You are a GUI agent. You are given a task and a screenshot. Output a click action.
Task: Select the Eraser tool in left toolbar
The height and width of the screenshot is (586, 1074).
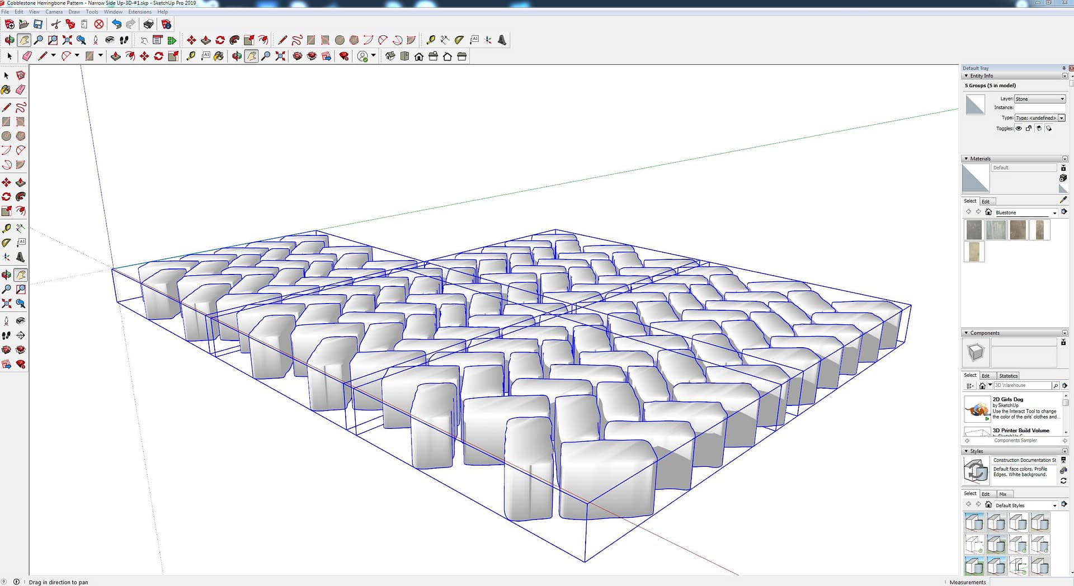click(21, 90)
